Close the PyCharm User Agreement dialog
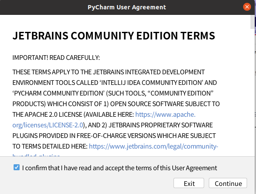 coord(247,7)
